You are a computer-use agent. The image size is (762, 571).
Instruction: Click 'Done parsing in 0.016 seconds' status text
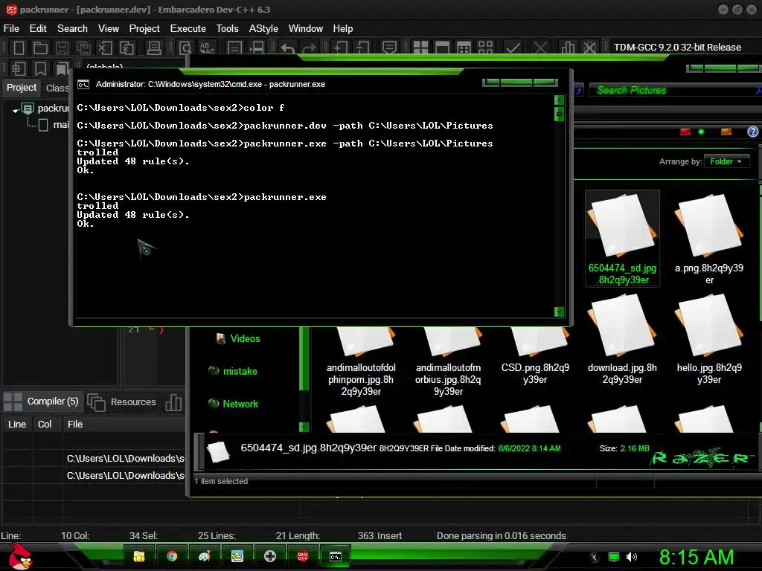click(x=501, y=535)
